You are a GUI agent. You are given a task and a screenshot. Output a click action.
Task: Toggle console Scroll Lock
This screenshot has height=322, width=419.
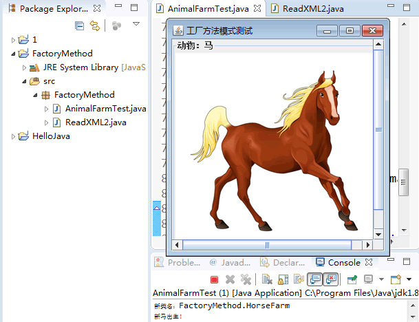283,279
